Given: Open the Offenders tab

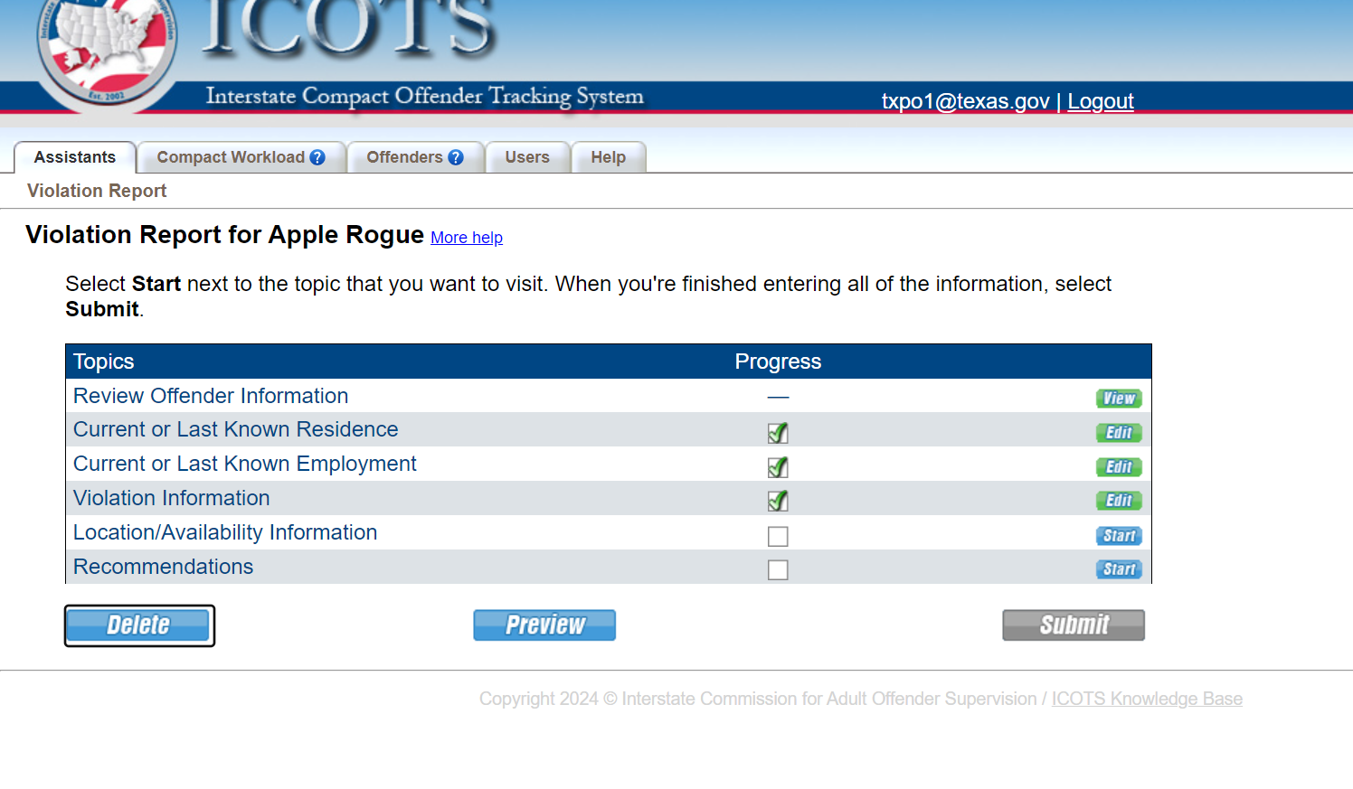Looking at the screenshot, I should point(415,157).
